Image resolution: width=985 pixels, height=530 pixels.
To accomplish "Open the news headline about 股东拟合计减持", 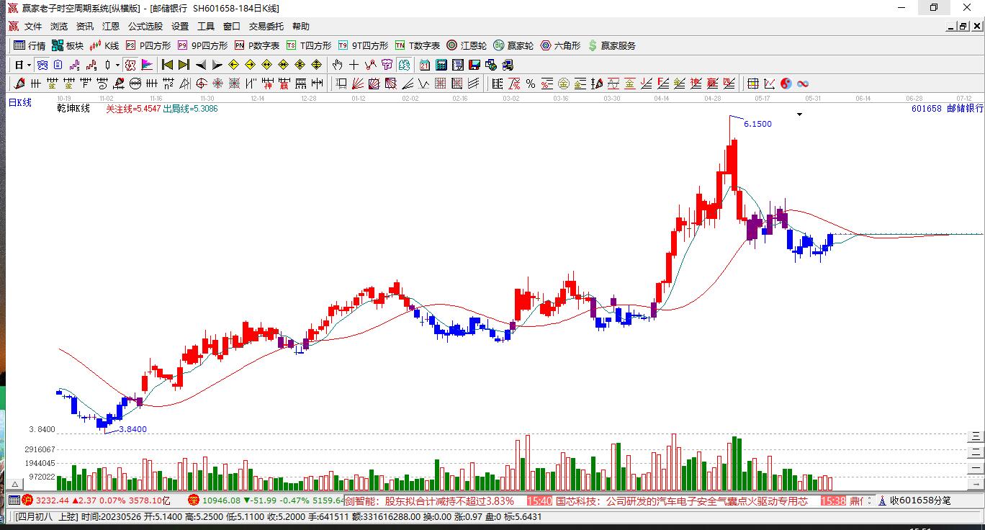I will click(x=429, y=500).
